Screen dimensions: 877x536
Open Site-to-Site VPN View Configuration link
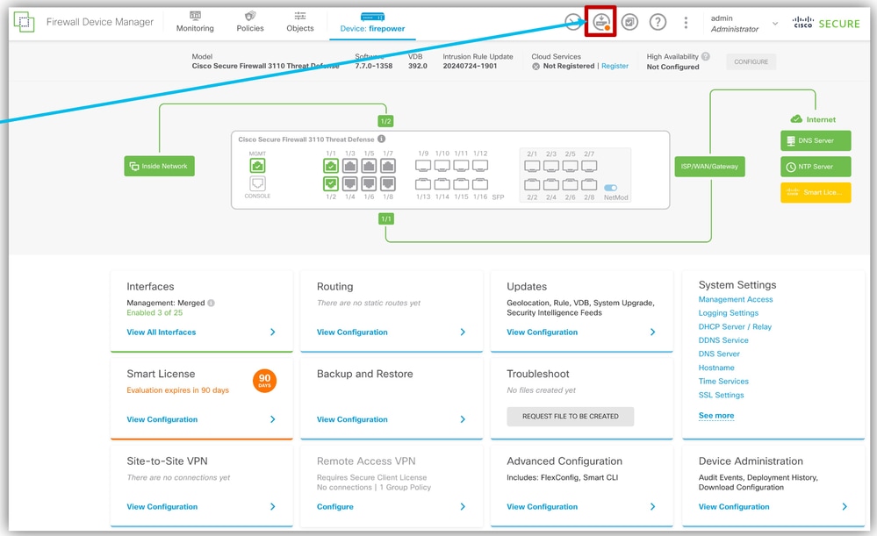coord(162,506)
